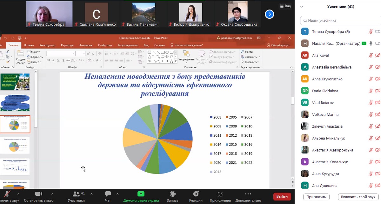Start recording with the Record icon
This screenshot has width=381, height=204.
tap(173, 194)
